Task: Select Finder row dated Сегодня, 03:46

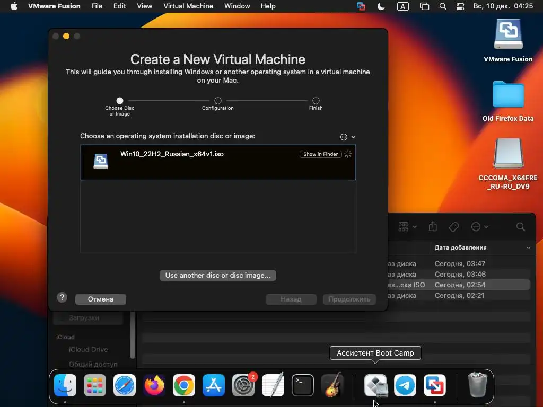Action: [459, 274]
